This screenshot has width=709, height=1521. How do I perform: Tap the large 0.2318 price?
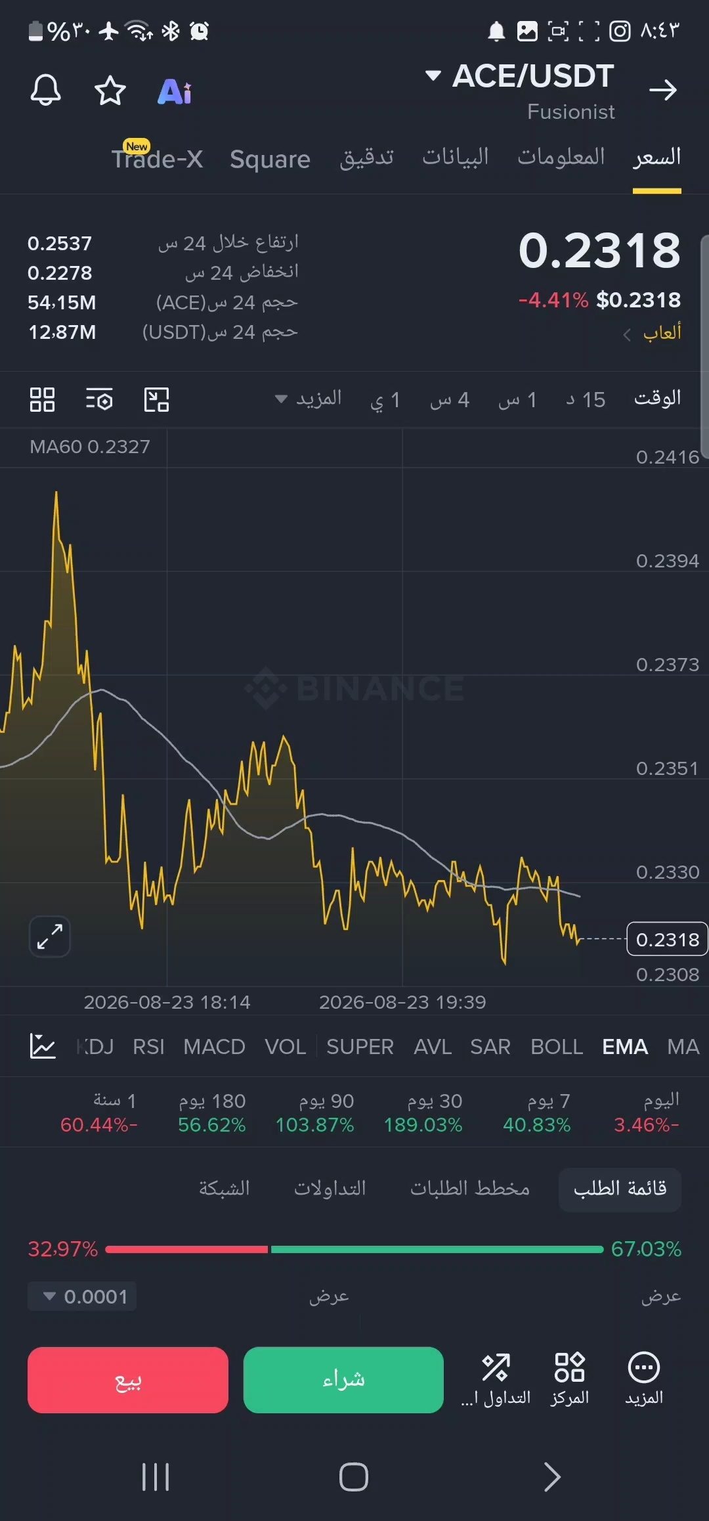(599, 251)
